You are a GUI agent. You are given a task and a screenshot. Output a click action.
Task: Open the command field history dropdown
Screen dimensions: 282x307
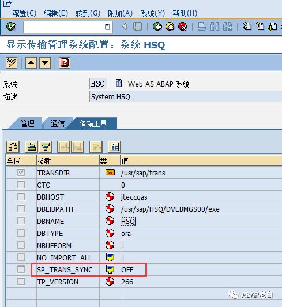107,27
